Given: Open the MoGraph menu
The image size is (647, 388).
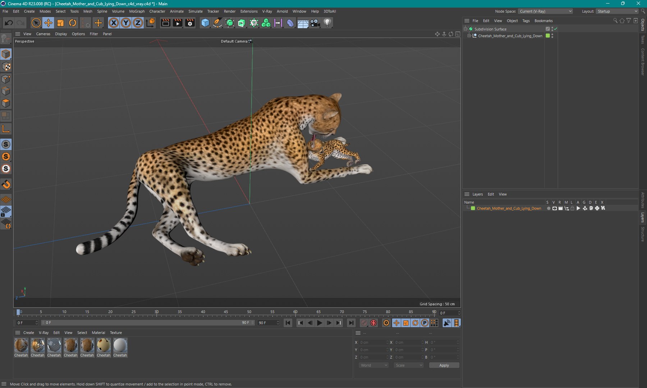Looking at the screenshot, I should tap(137, 11).
